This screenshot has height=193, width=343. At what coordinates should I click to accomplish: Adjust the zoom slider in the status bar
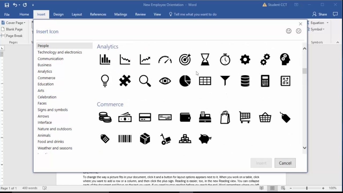tap(307, 188)
